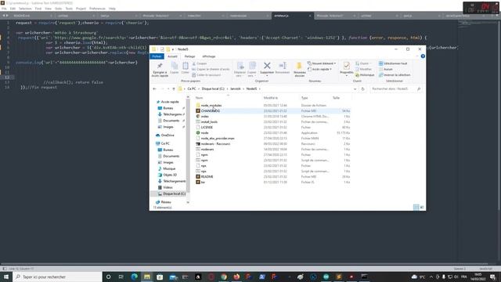Screen dimensions: 501x282
Task: Open the Help menu in Sublime Text
Action: tap(112, 9)
